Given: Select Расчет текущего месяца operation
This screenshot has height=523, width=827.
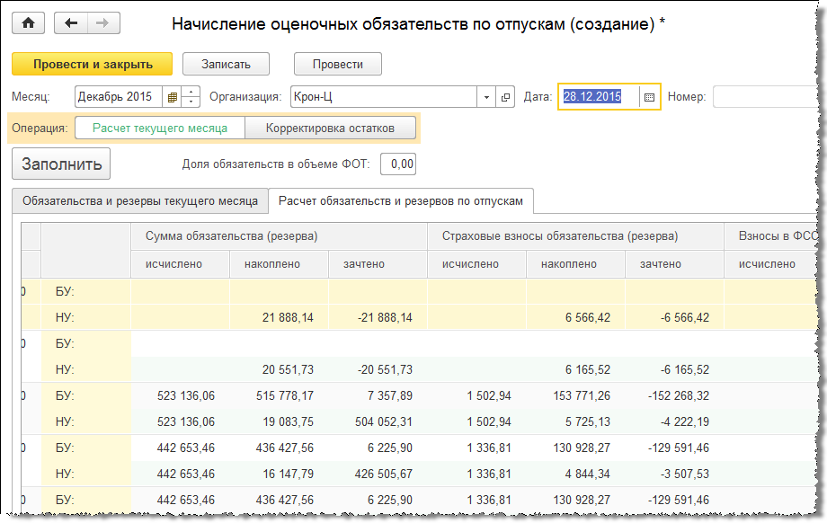Looking at the screenshot, I should click(159, 129).
